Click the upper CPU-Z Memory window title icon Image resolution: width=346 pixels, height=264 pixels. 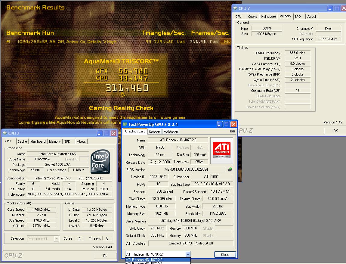[235, 8]
